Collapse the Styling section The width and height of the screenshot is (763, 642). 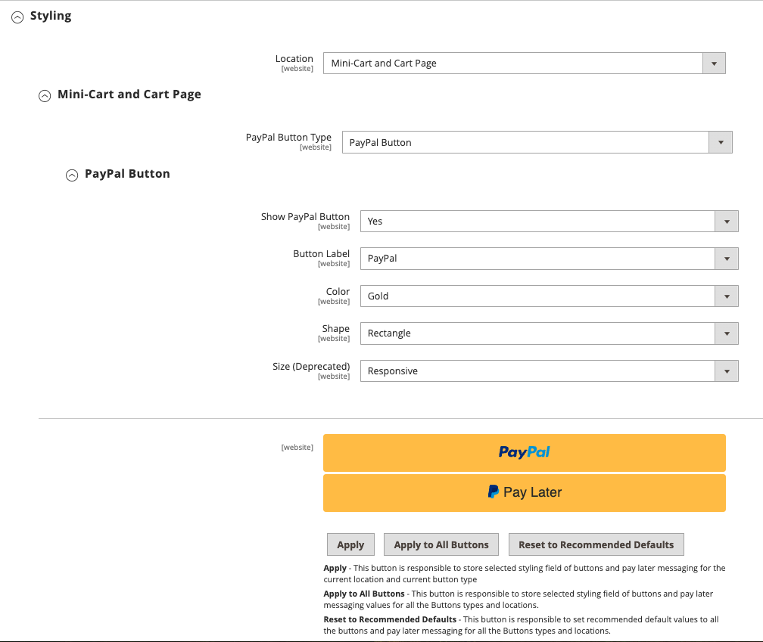point(17,17)
